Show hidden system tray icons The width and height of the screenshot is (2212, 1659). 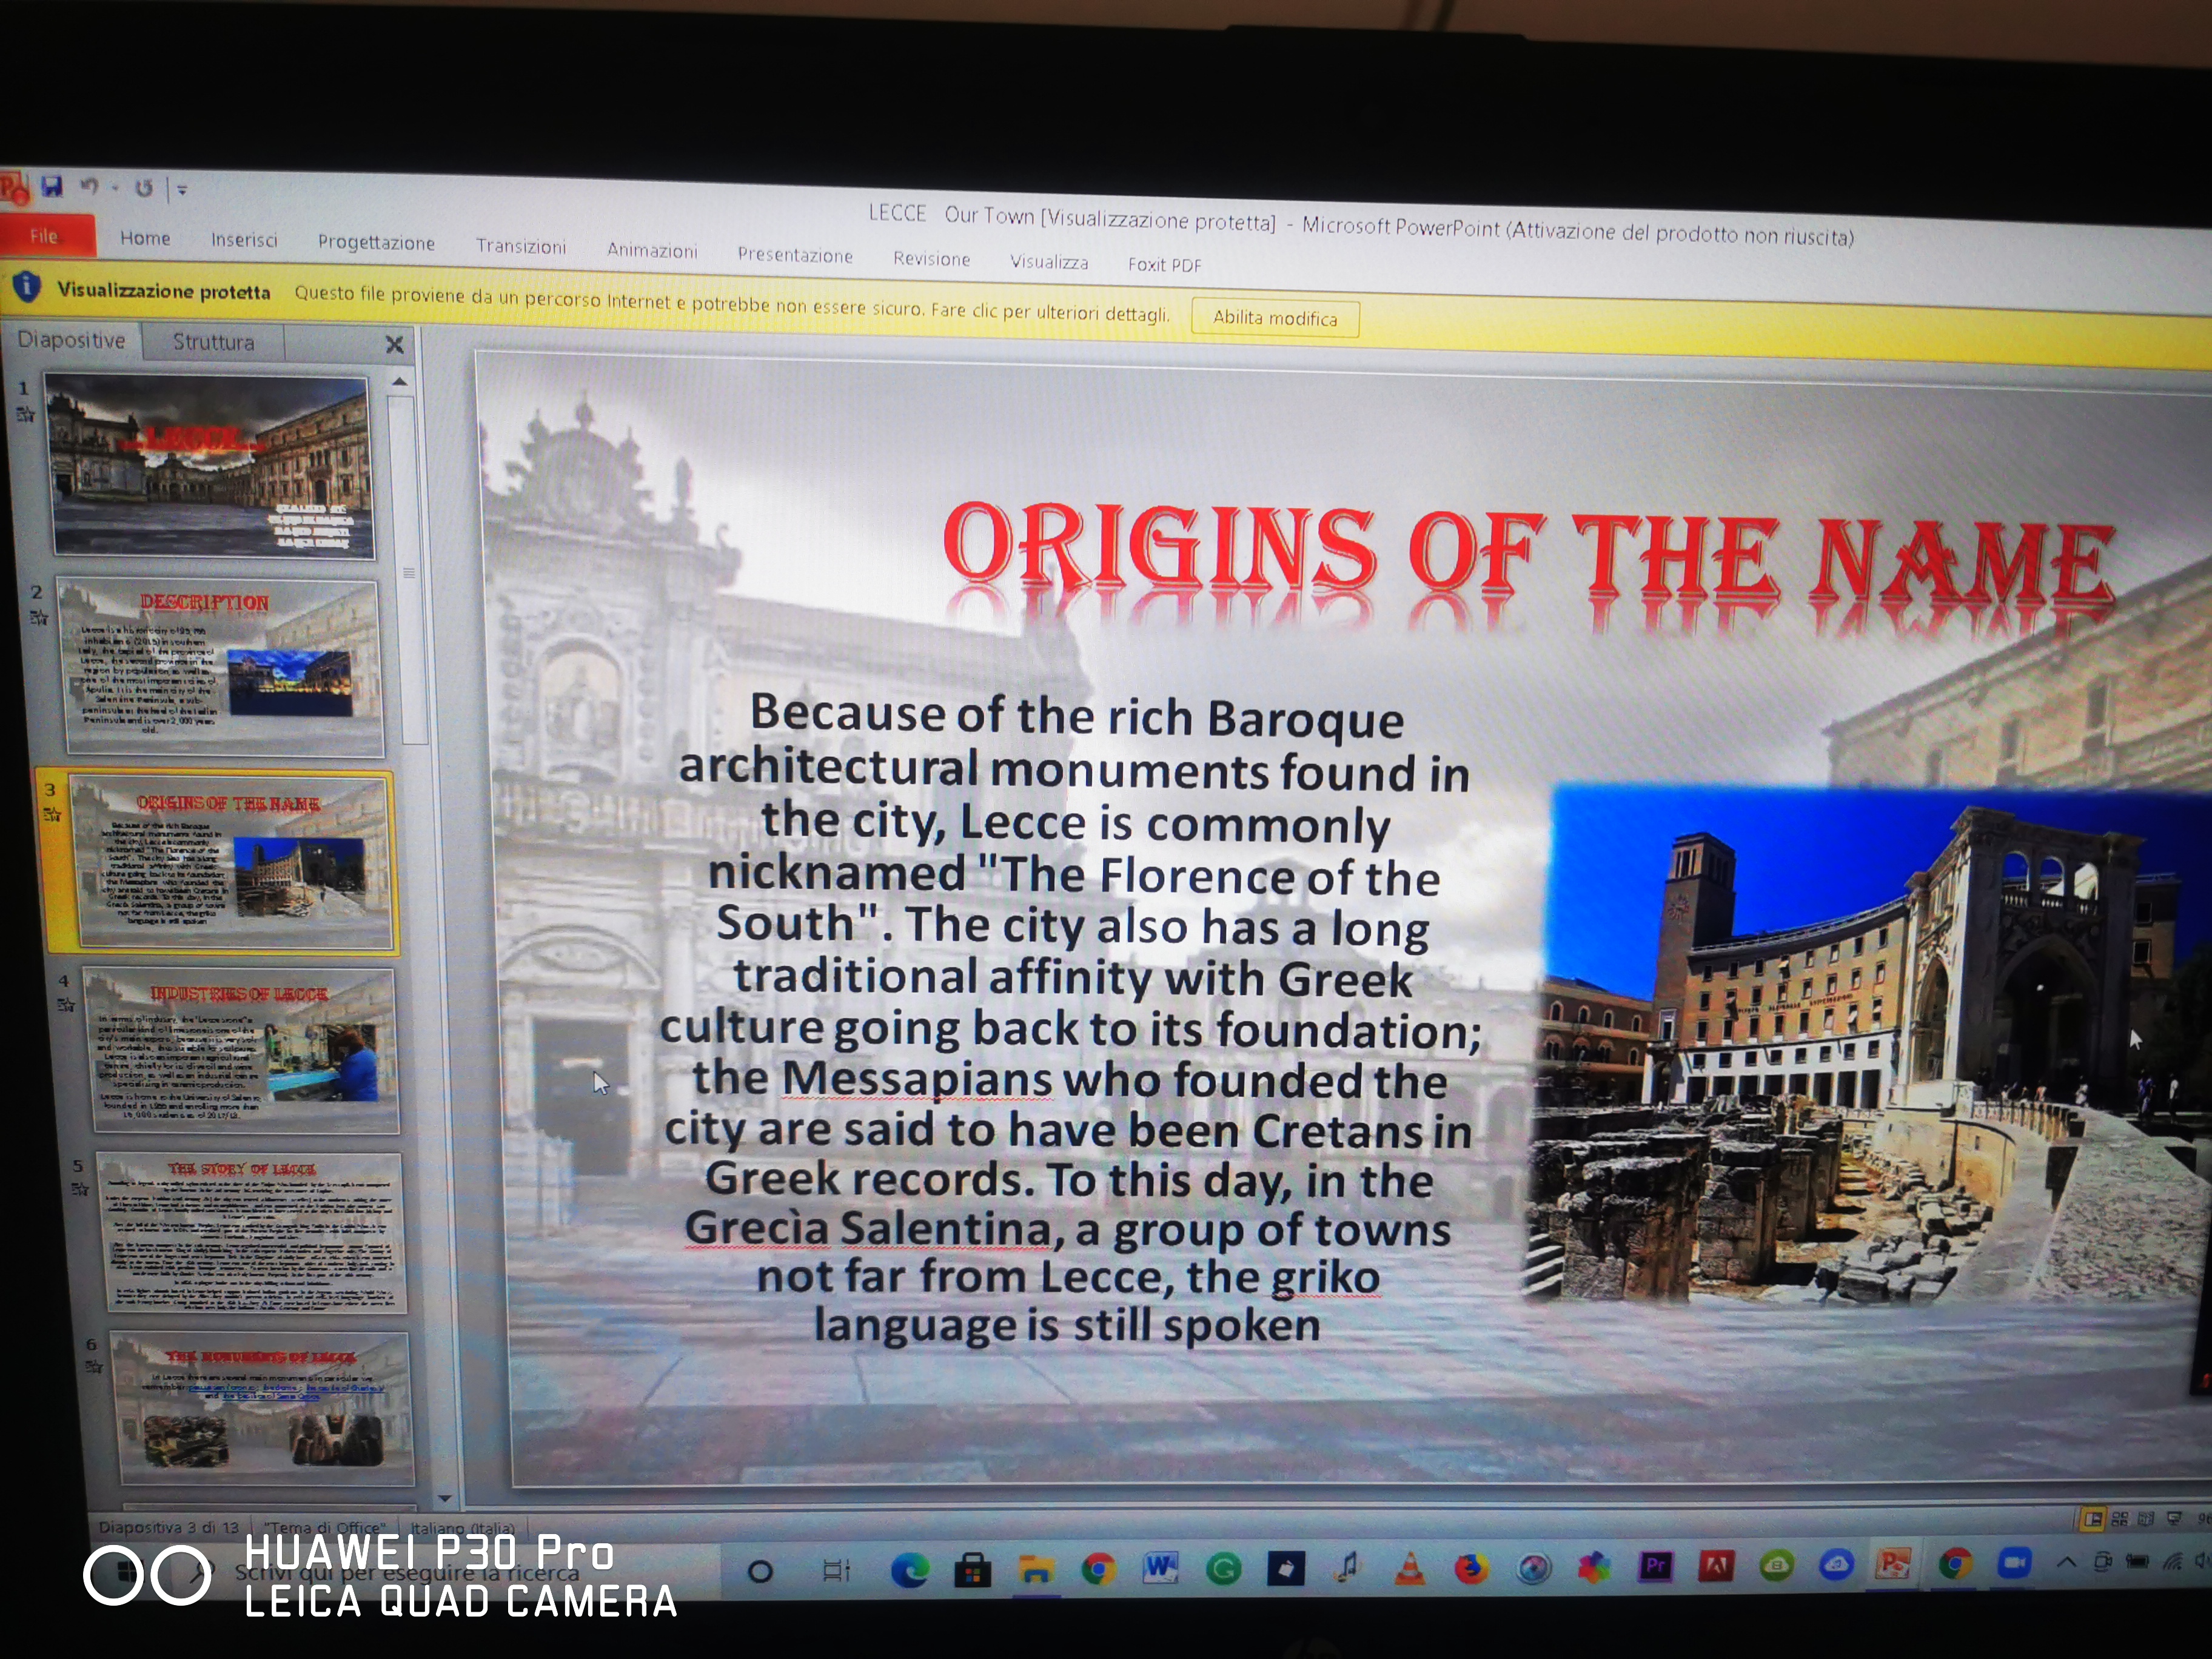point(2066,1561)
